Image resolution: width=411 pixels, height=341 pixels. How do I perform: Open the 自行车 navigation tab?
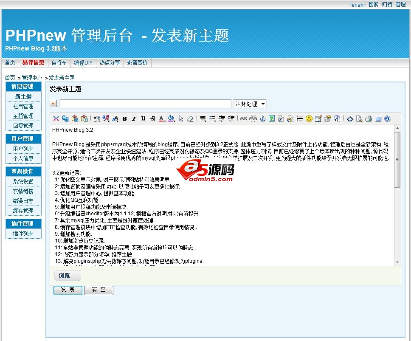coord(59,63)
